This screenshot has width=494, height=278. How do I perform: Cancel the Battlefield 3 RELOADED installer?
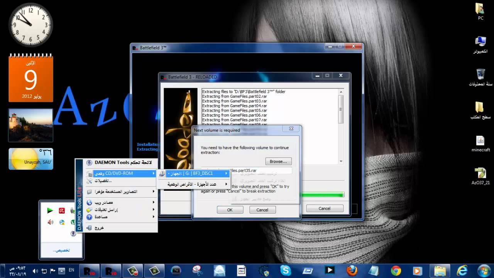pyautogui.click(x=325, y=208)
